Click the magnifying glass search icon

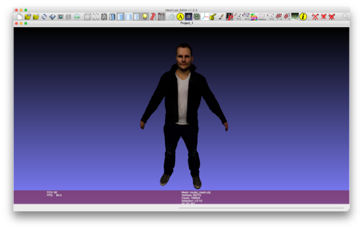point(345,16)
